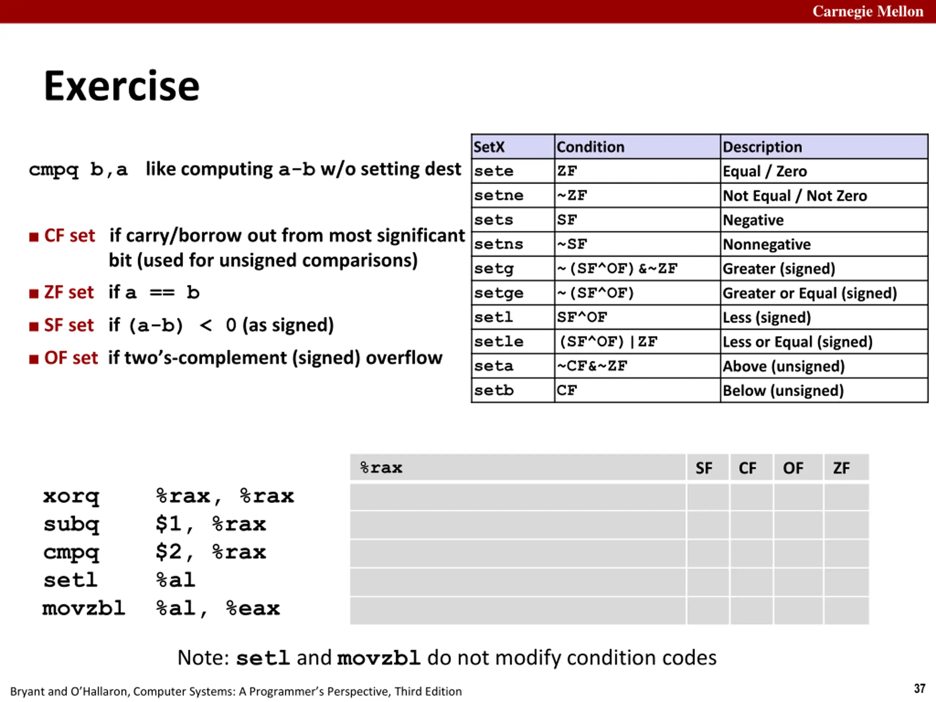Select the 'subq $1, %rax' code line

tap(154, 525)
